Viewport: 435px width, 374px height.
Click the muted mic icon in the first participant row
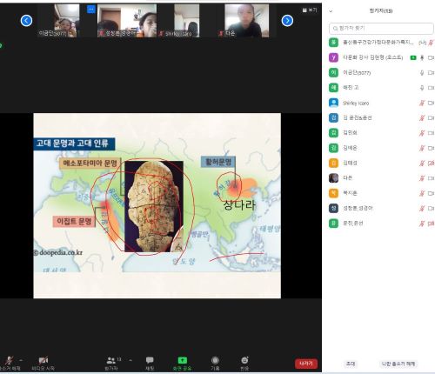tap(431, 43)
